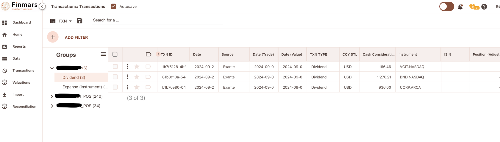The image size is (500, 142).
Task: Click the ADD FILTER button
Action: click(x=76, y=37)
